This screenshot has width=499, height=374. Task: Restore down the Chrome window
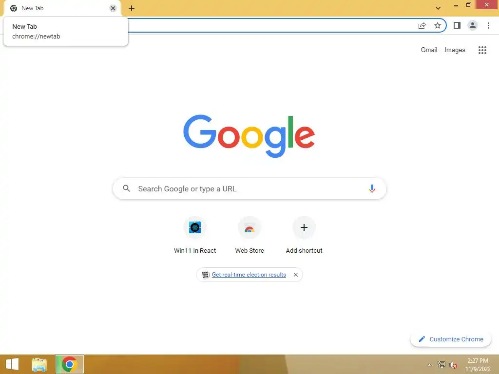point(468,4)
